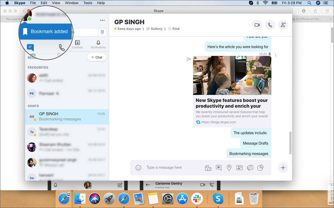Screen dimensions: 334x208
Task: Start a video call with GP SINGH
Action: pyautogui.click(x=257, y=25)
